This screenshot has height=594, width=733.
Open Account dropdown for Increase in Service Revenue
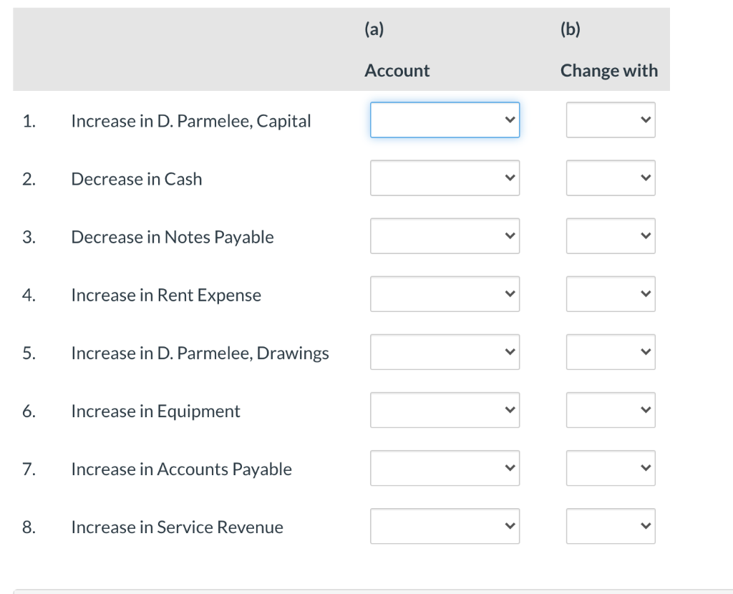point(445,526)
